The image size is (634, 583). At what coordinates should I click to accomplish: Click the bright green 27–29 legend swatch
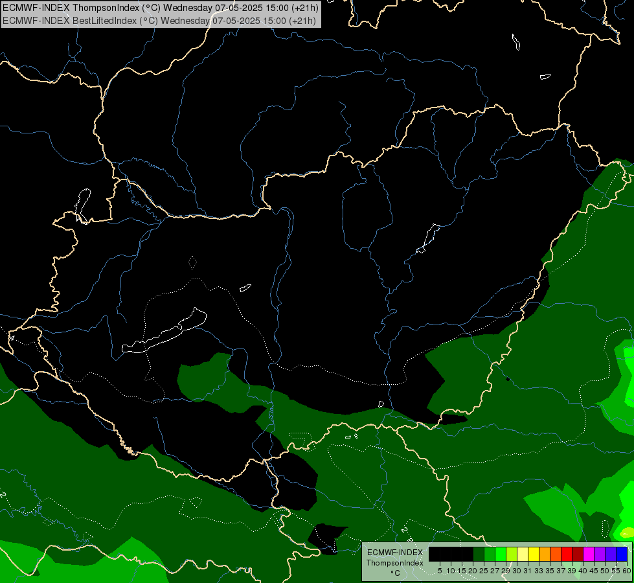[501, 554]
